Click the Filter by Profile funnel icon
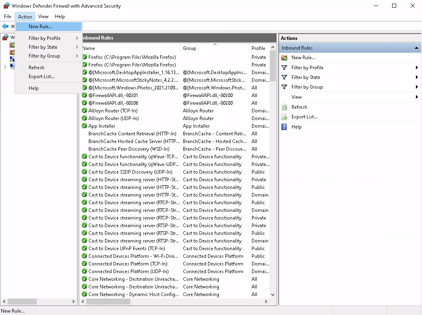The height and width of the screenshot is (315, 422). click(284, 68)
